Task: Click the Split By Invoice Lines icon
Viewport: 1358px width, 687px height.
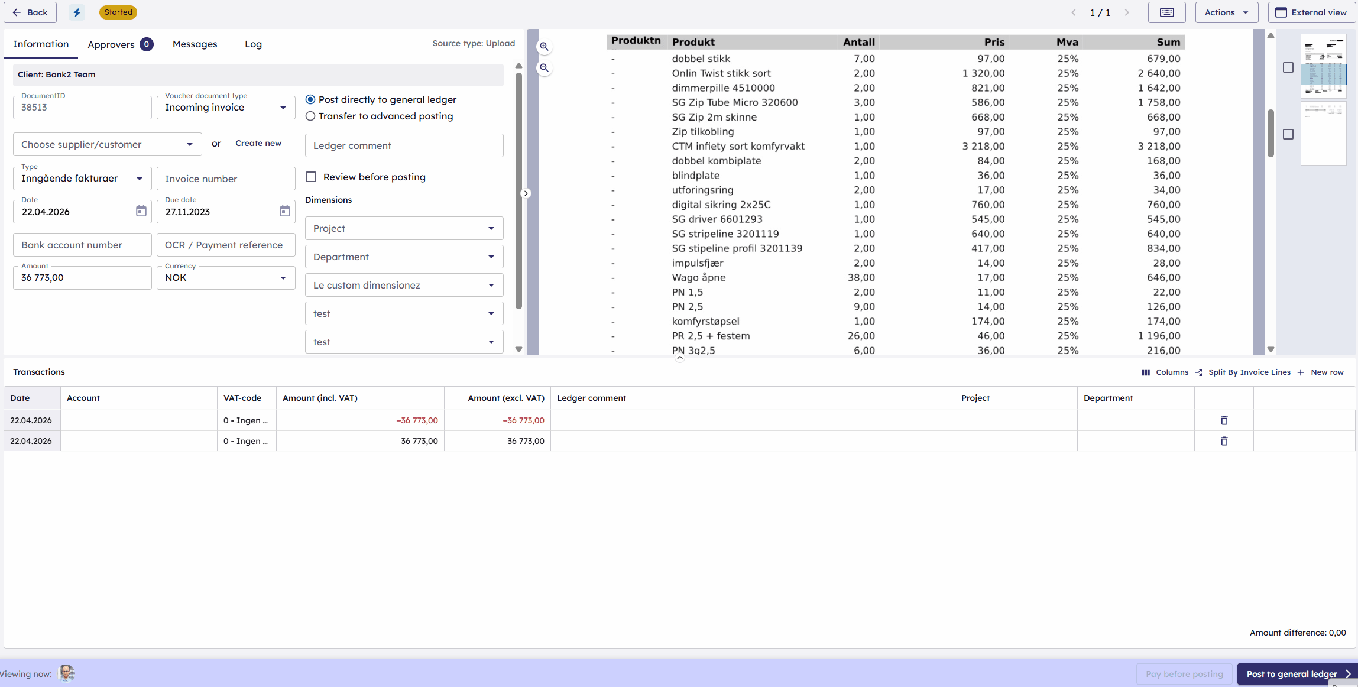Action: 1198,372
